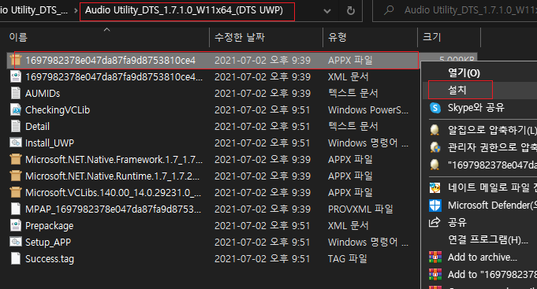This screenshot has width=537, height=289.
Task: Click the Microsoft.VCLibs.140.00 package icon
Action: click(16, 192)
